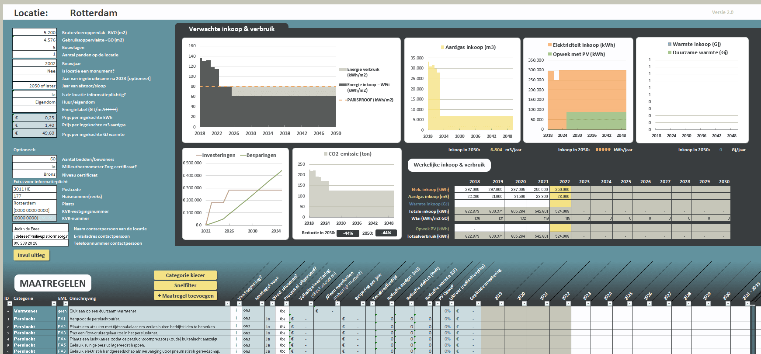
Task: Open the 'Direct uitvoeren?' filter dropdown
Action: click(x=273, y=303)
